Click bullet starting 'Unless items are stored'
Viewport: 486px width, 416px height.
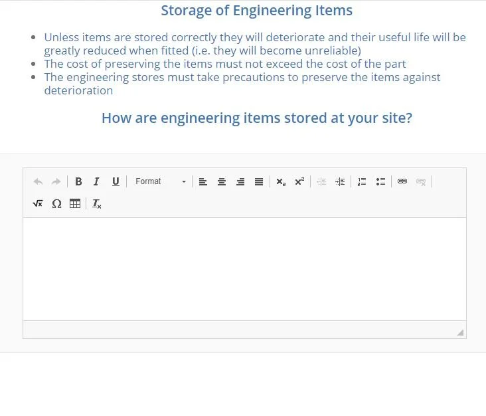[x=255, y=44]
